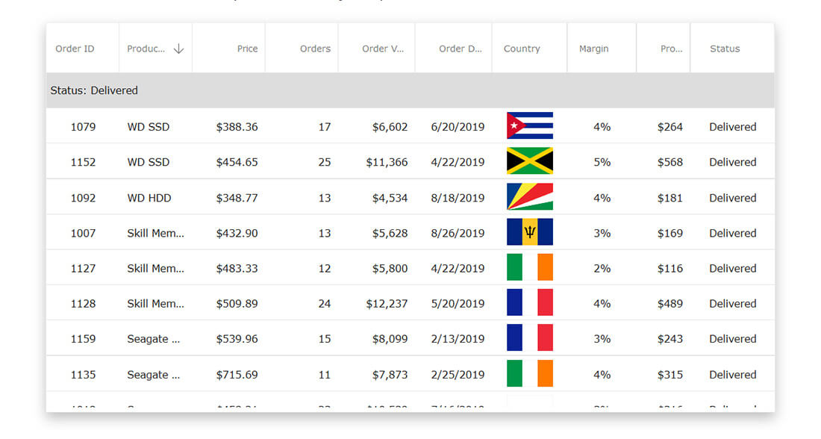Click the Orders column header
This screenshot has height=439, width=821.
[x=315, y=49]
